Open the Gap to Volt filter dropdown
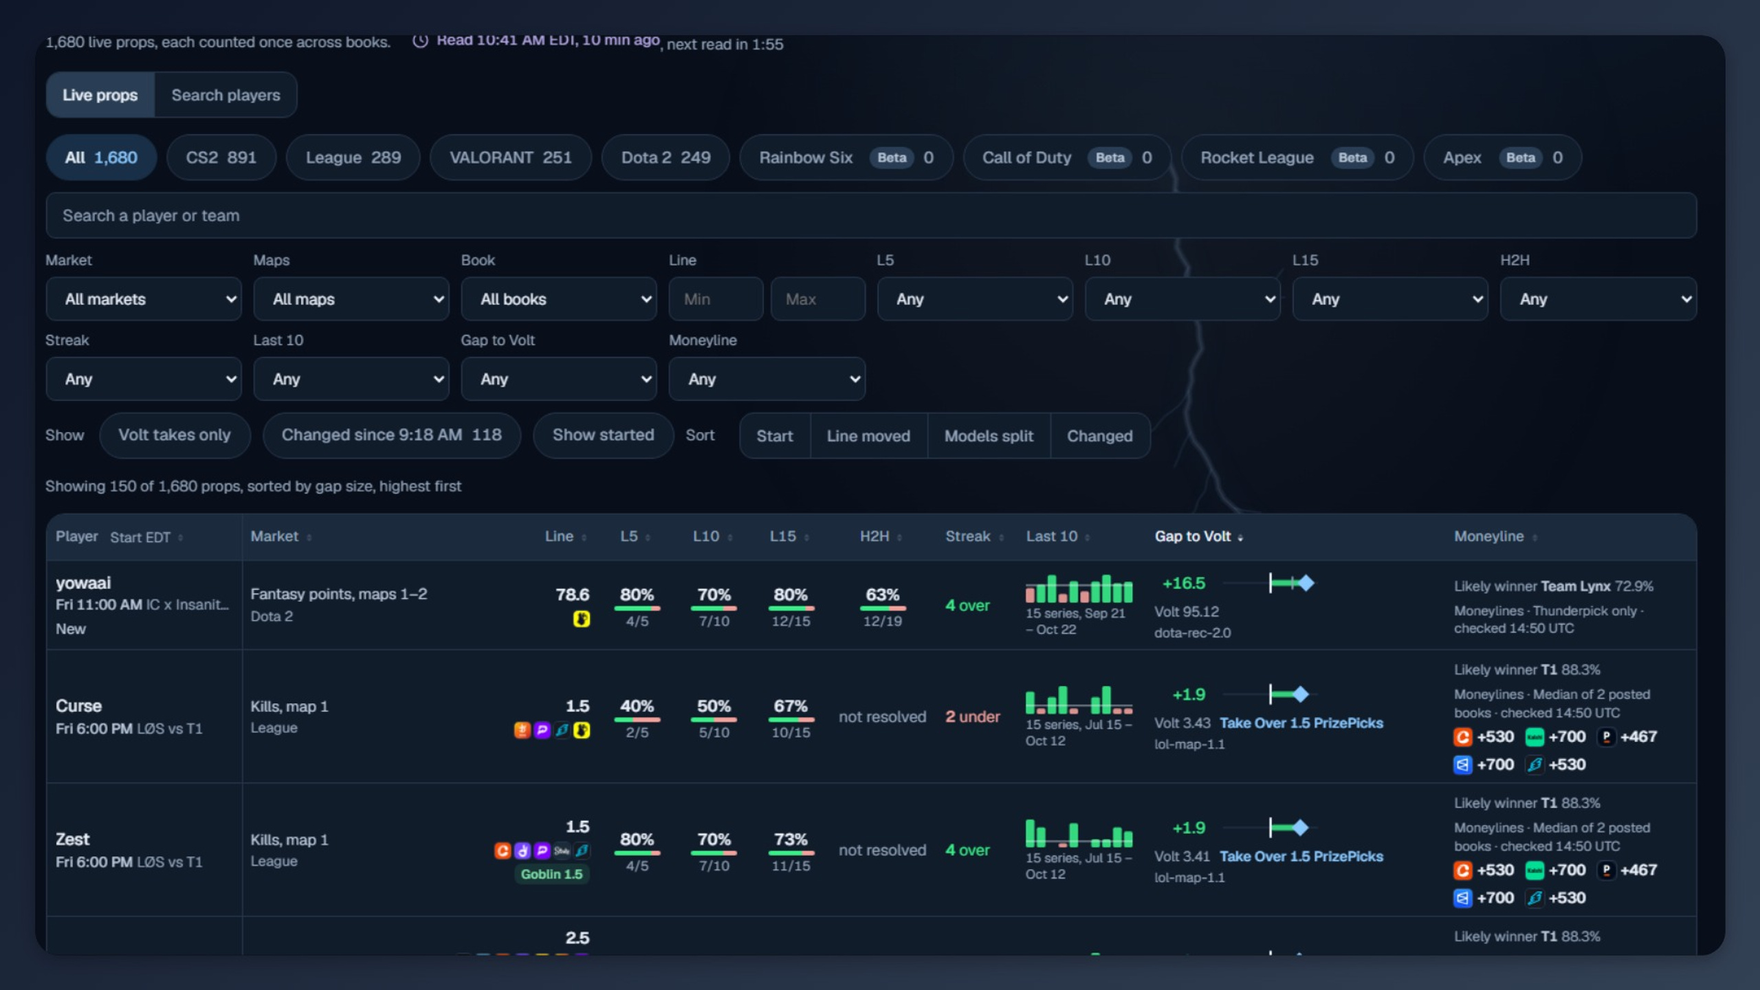The width and height of the screenshot is (1760, 990). [x=559, y=379]
